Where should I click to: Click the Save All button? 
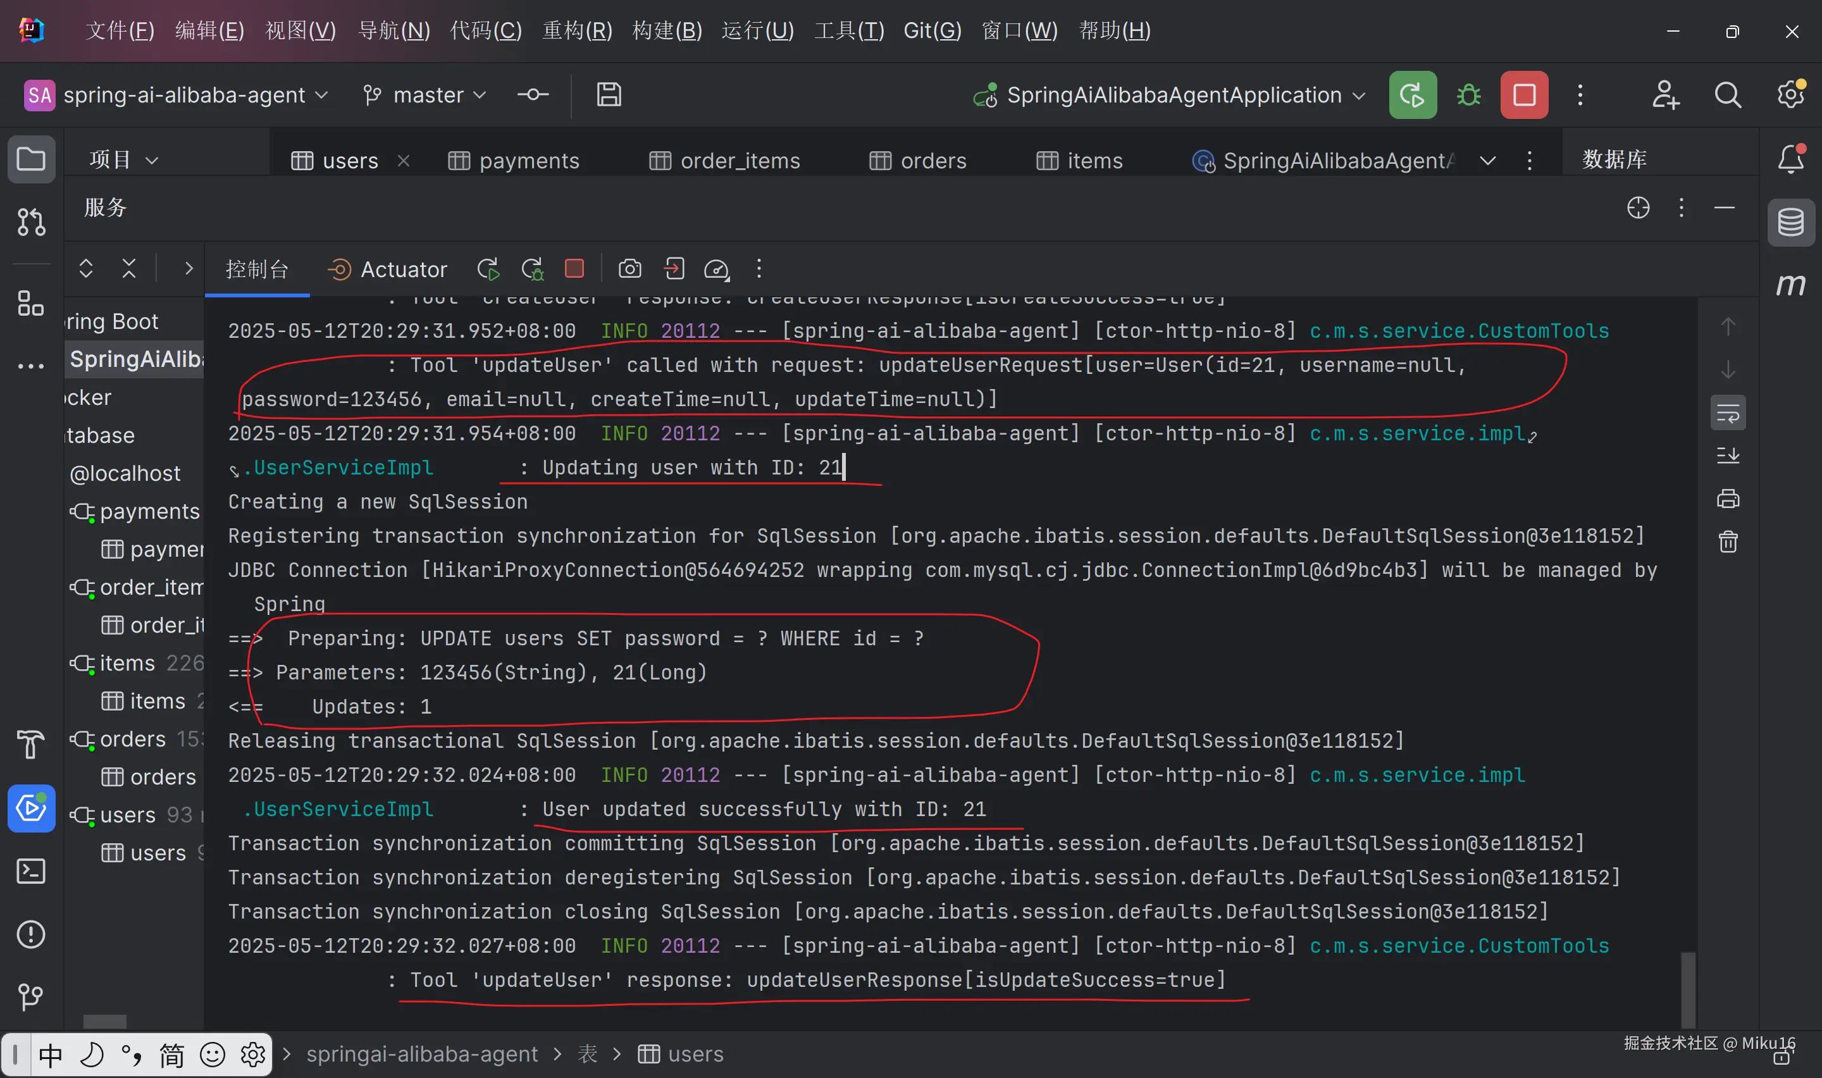pyautogui.click(x=609, y=95)
